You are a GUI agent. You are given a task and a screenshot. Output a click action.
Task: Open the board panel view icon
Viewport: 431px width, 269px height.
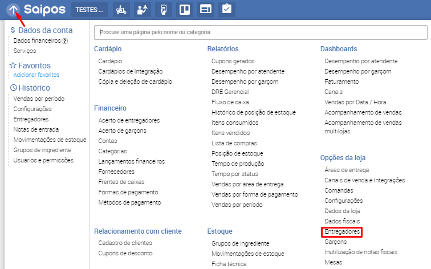click(x=184, y=10)
